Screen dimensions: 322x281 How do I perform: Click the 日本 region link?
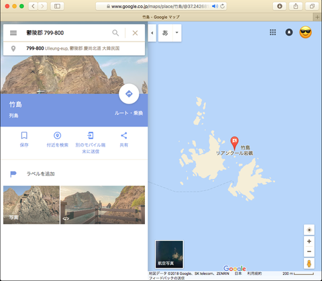click(238, 274)
